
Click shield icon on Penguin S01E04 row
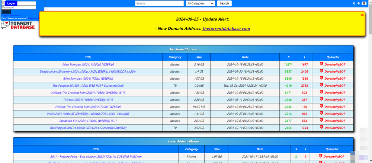(x=321, y=127)
